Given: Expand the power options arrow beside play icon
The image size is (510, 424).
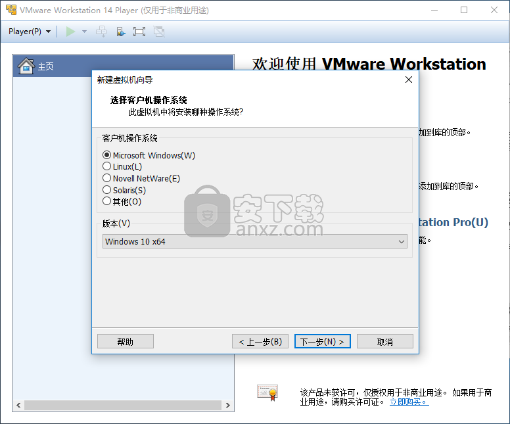Looking at the screenshot, I should tap(84, 32).
